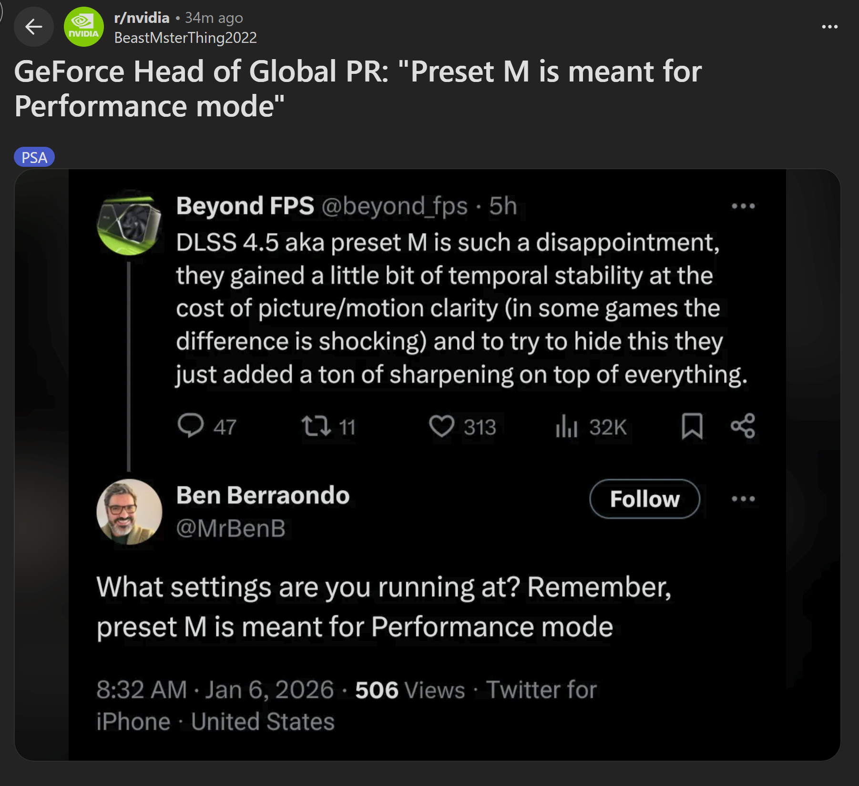The image size is (859, 786).
Task: Follow Ben Berraondo
Action: click(644, 499)
